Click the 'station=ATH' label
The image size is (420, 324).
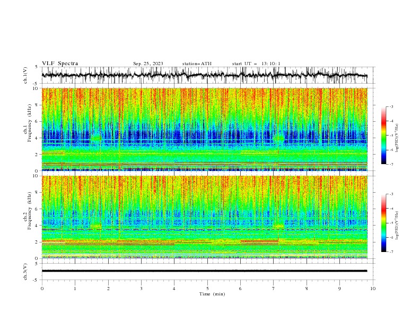[197, 64]
